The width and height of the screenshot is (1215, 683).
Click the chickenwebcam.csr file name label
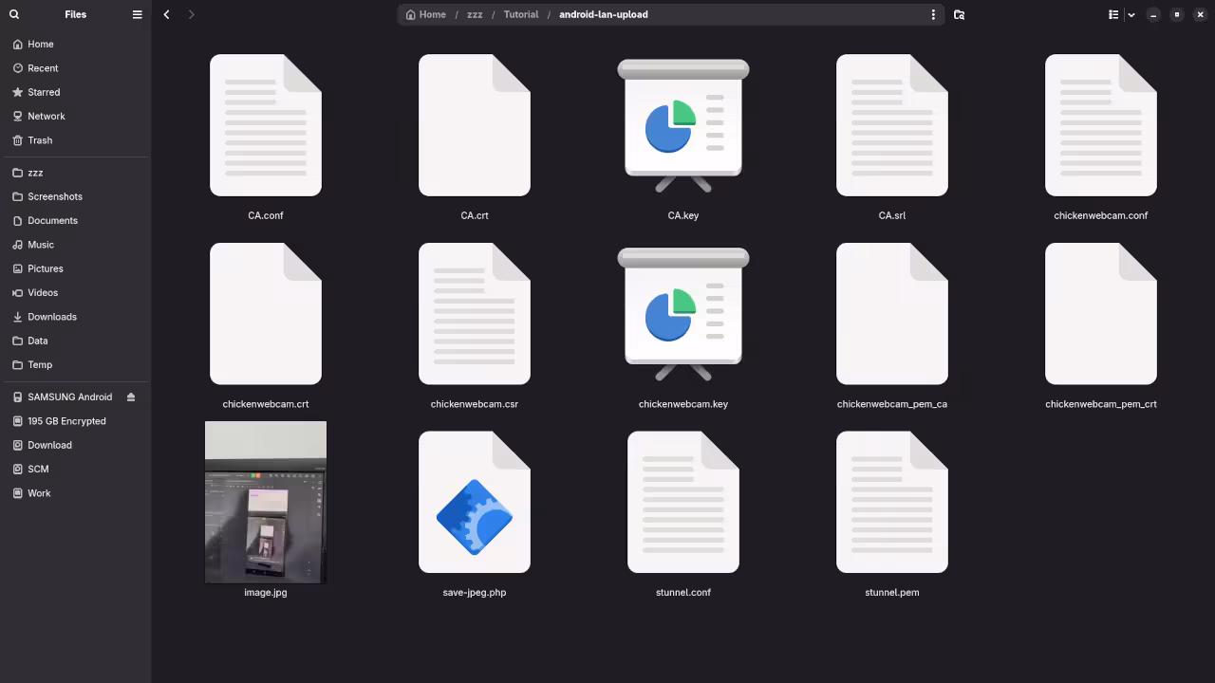[x=475, y=404]
